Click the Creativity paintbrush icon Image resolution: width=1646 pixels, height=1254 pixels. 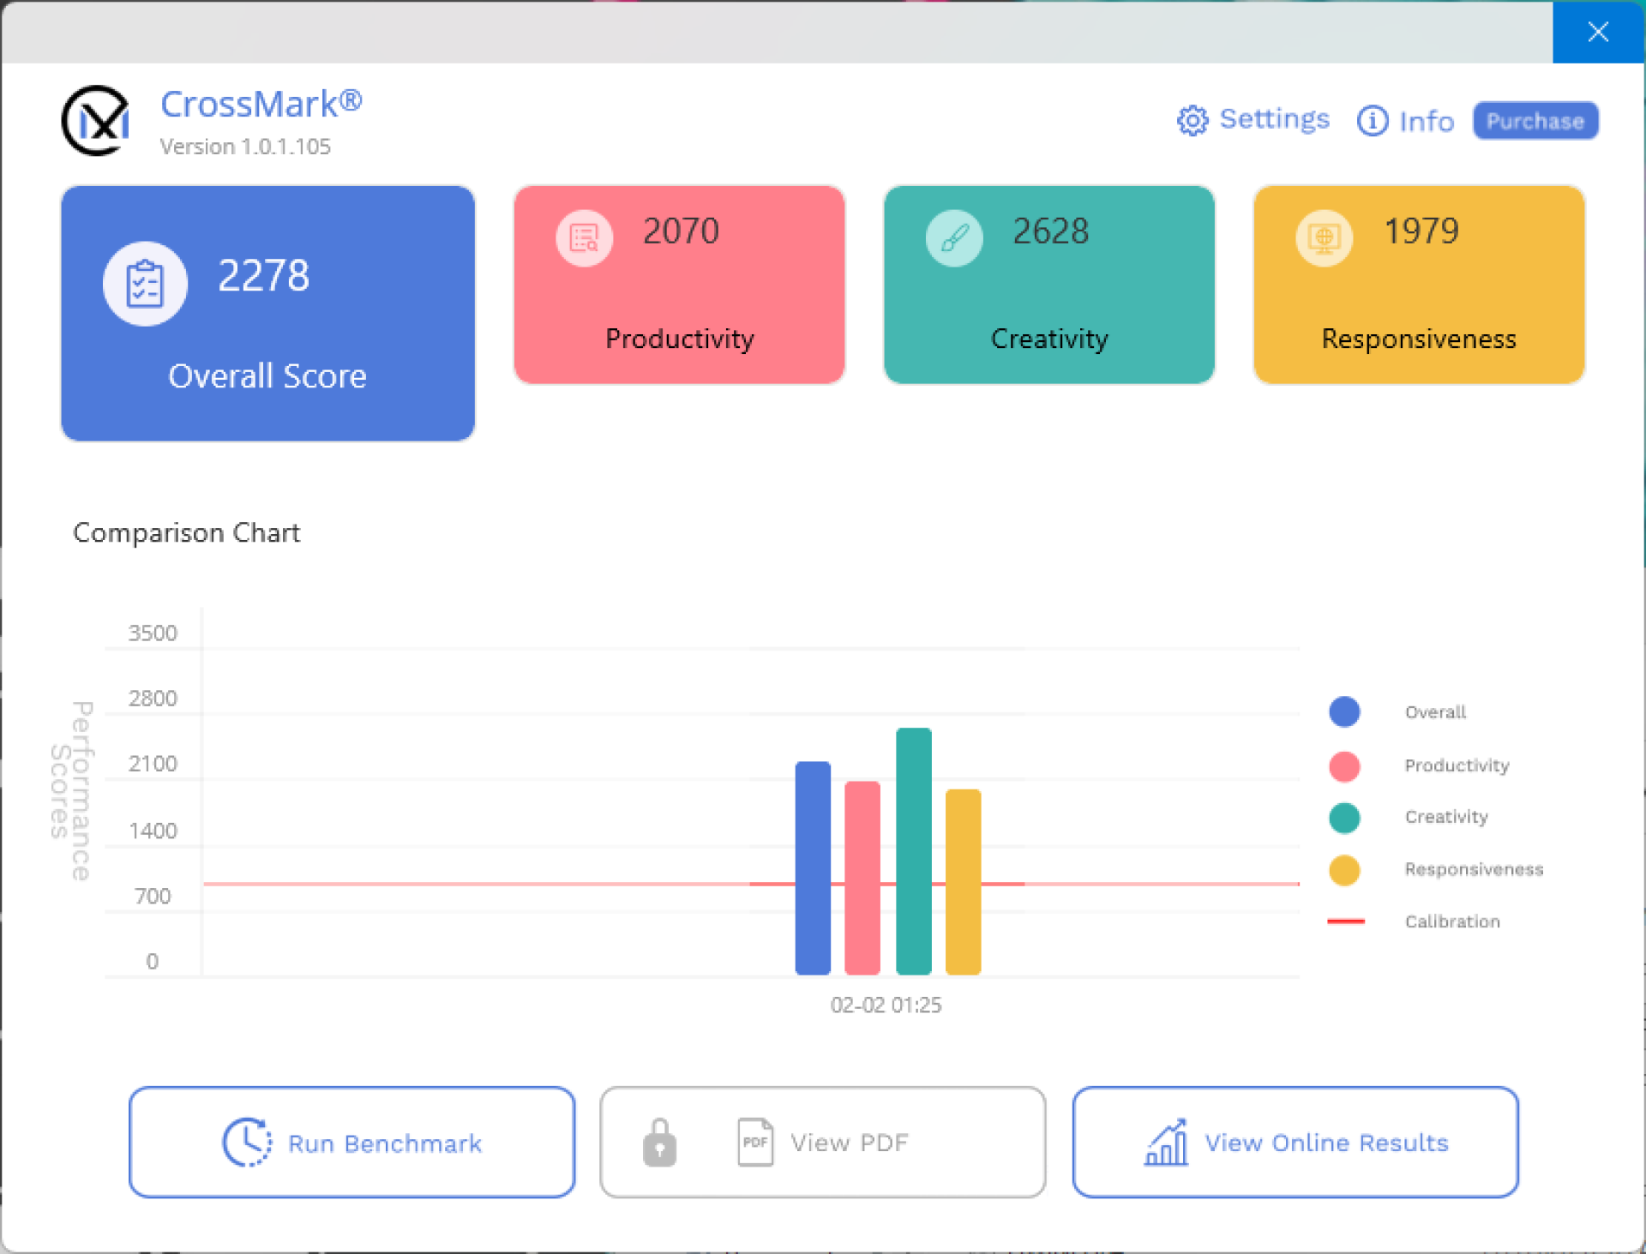coord(954,238)
